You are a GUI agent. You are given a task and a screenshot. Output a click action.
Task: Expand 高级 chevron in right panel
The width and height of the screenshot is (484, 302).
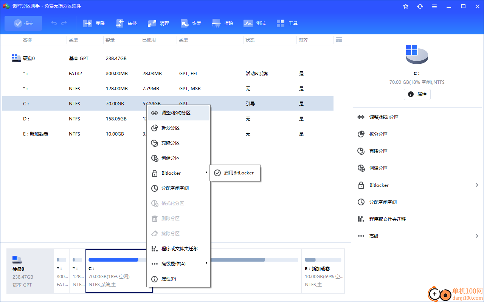tap(477, 236)
